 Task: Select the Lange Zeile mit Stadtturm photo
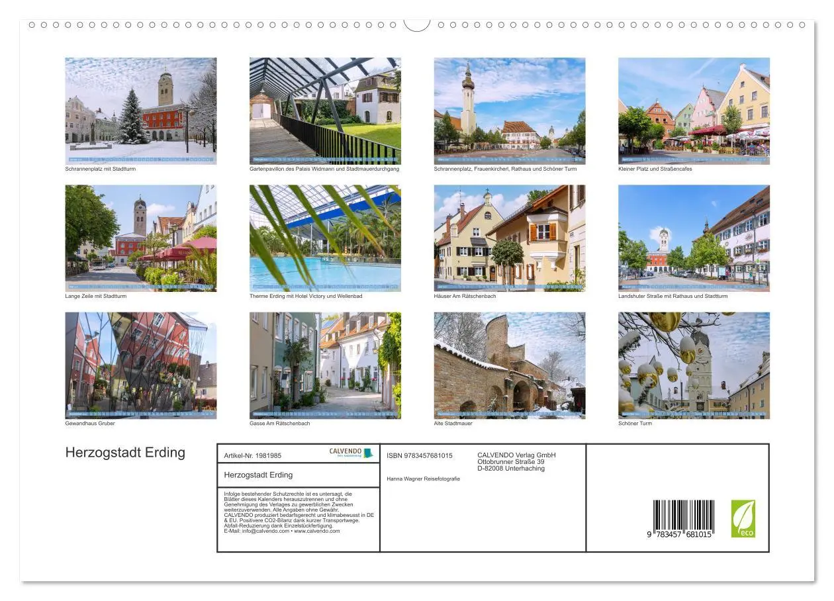140,238
